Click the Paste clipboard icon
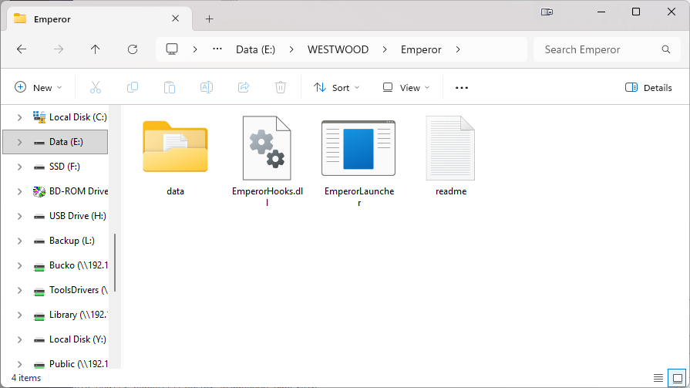690x388 pixels. (170, 88)
